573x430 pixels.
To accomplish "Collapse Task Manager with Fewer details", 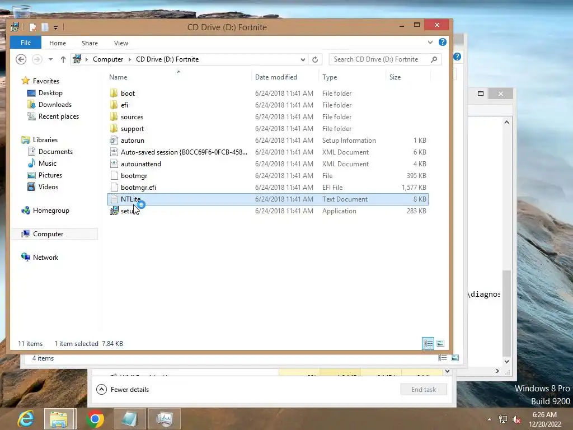I will tap(123, 390).
